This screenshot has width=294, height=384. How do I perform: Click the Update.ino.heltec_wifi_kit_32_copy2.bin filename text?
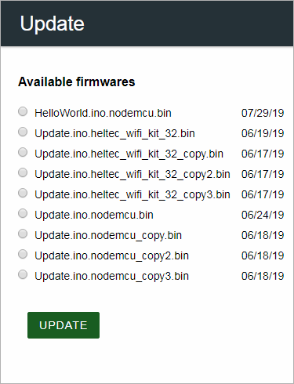tap(132, 175)
